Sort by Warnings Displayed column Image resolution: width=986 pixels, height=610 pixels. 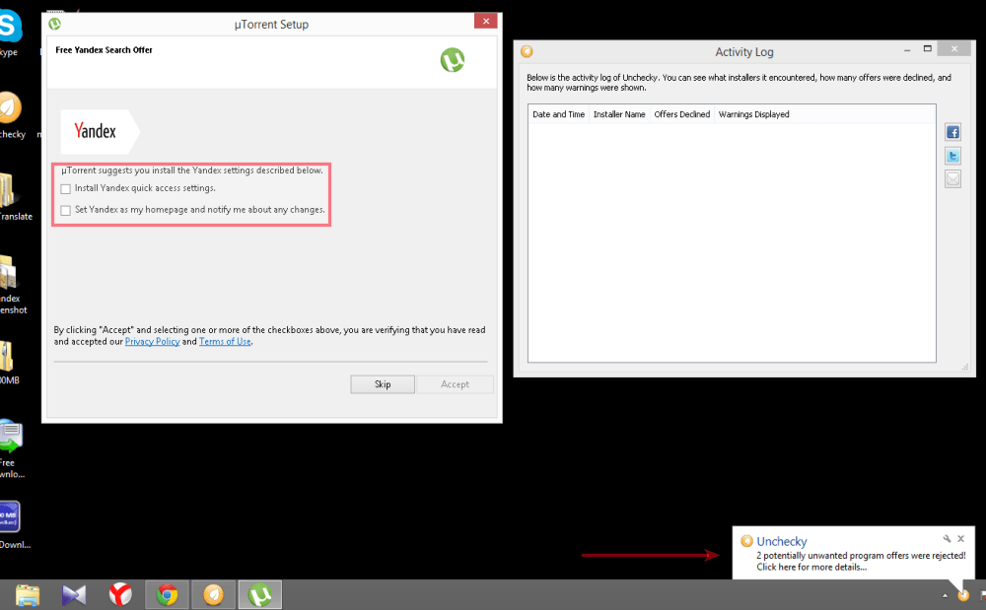(754, 114)
